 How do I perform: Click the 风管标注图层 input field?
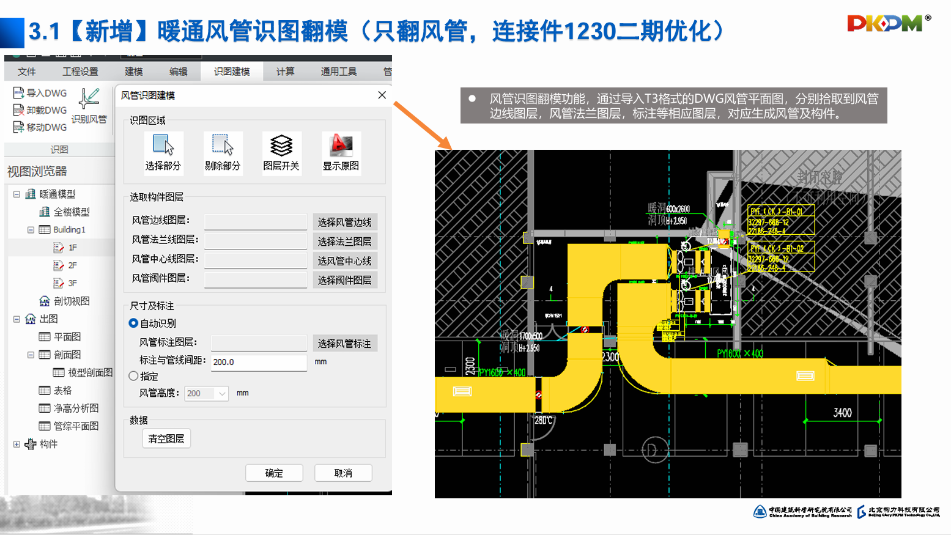coord(259,344)
